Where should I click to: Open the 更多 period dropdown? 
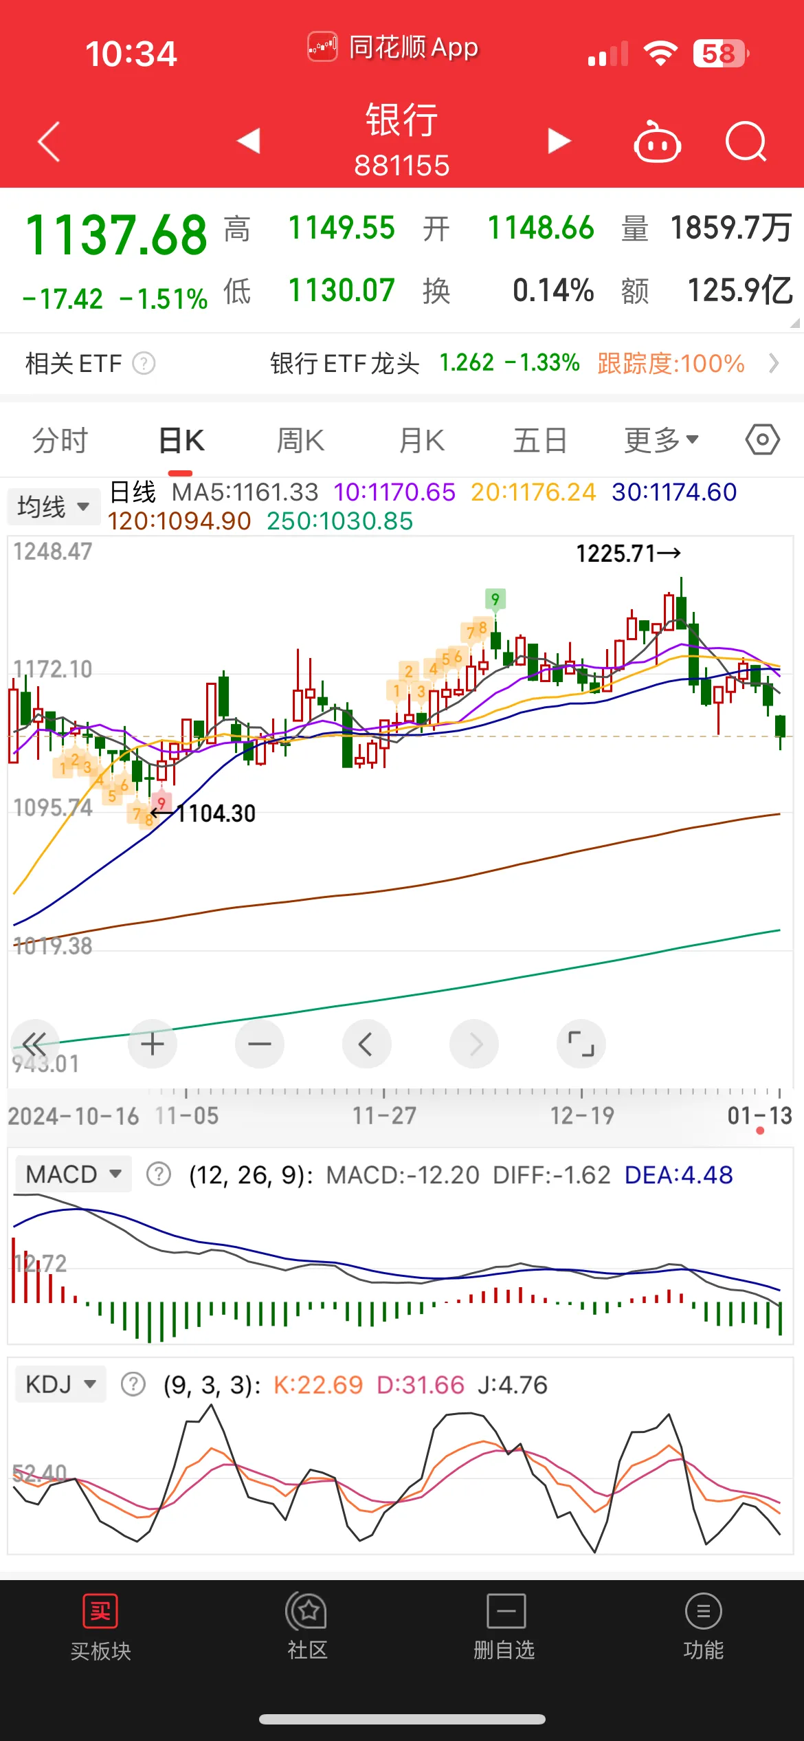pos(661,440)
